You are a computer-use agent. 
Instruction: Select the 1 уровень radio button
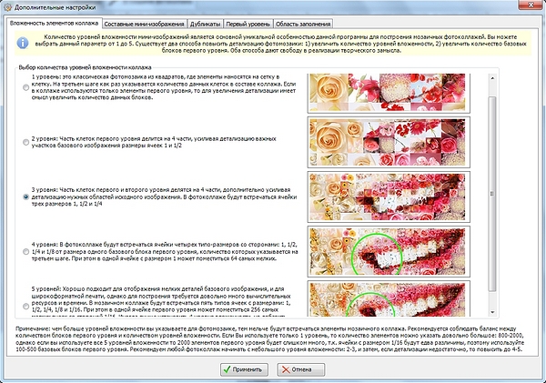coord(25,87)
